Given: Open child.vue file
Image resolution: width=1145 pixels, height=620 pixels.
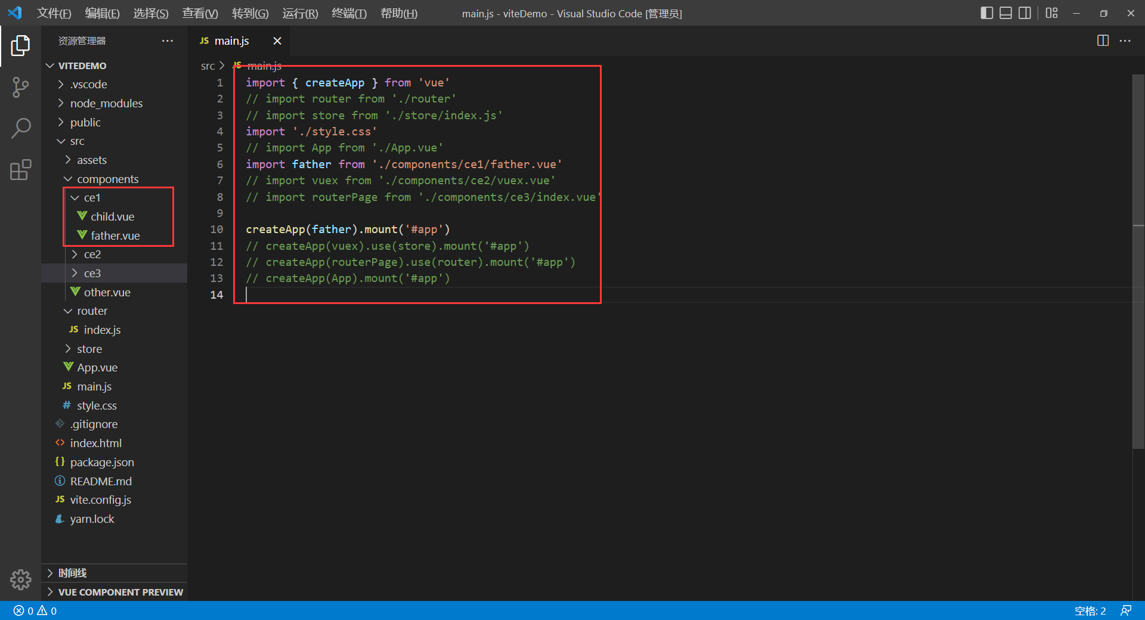Looking at the screenshot, I should click(114, 216).
